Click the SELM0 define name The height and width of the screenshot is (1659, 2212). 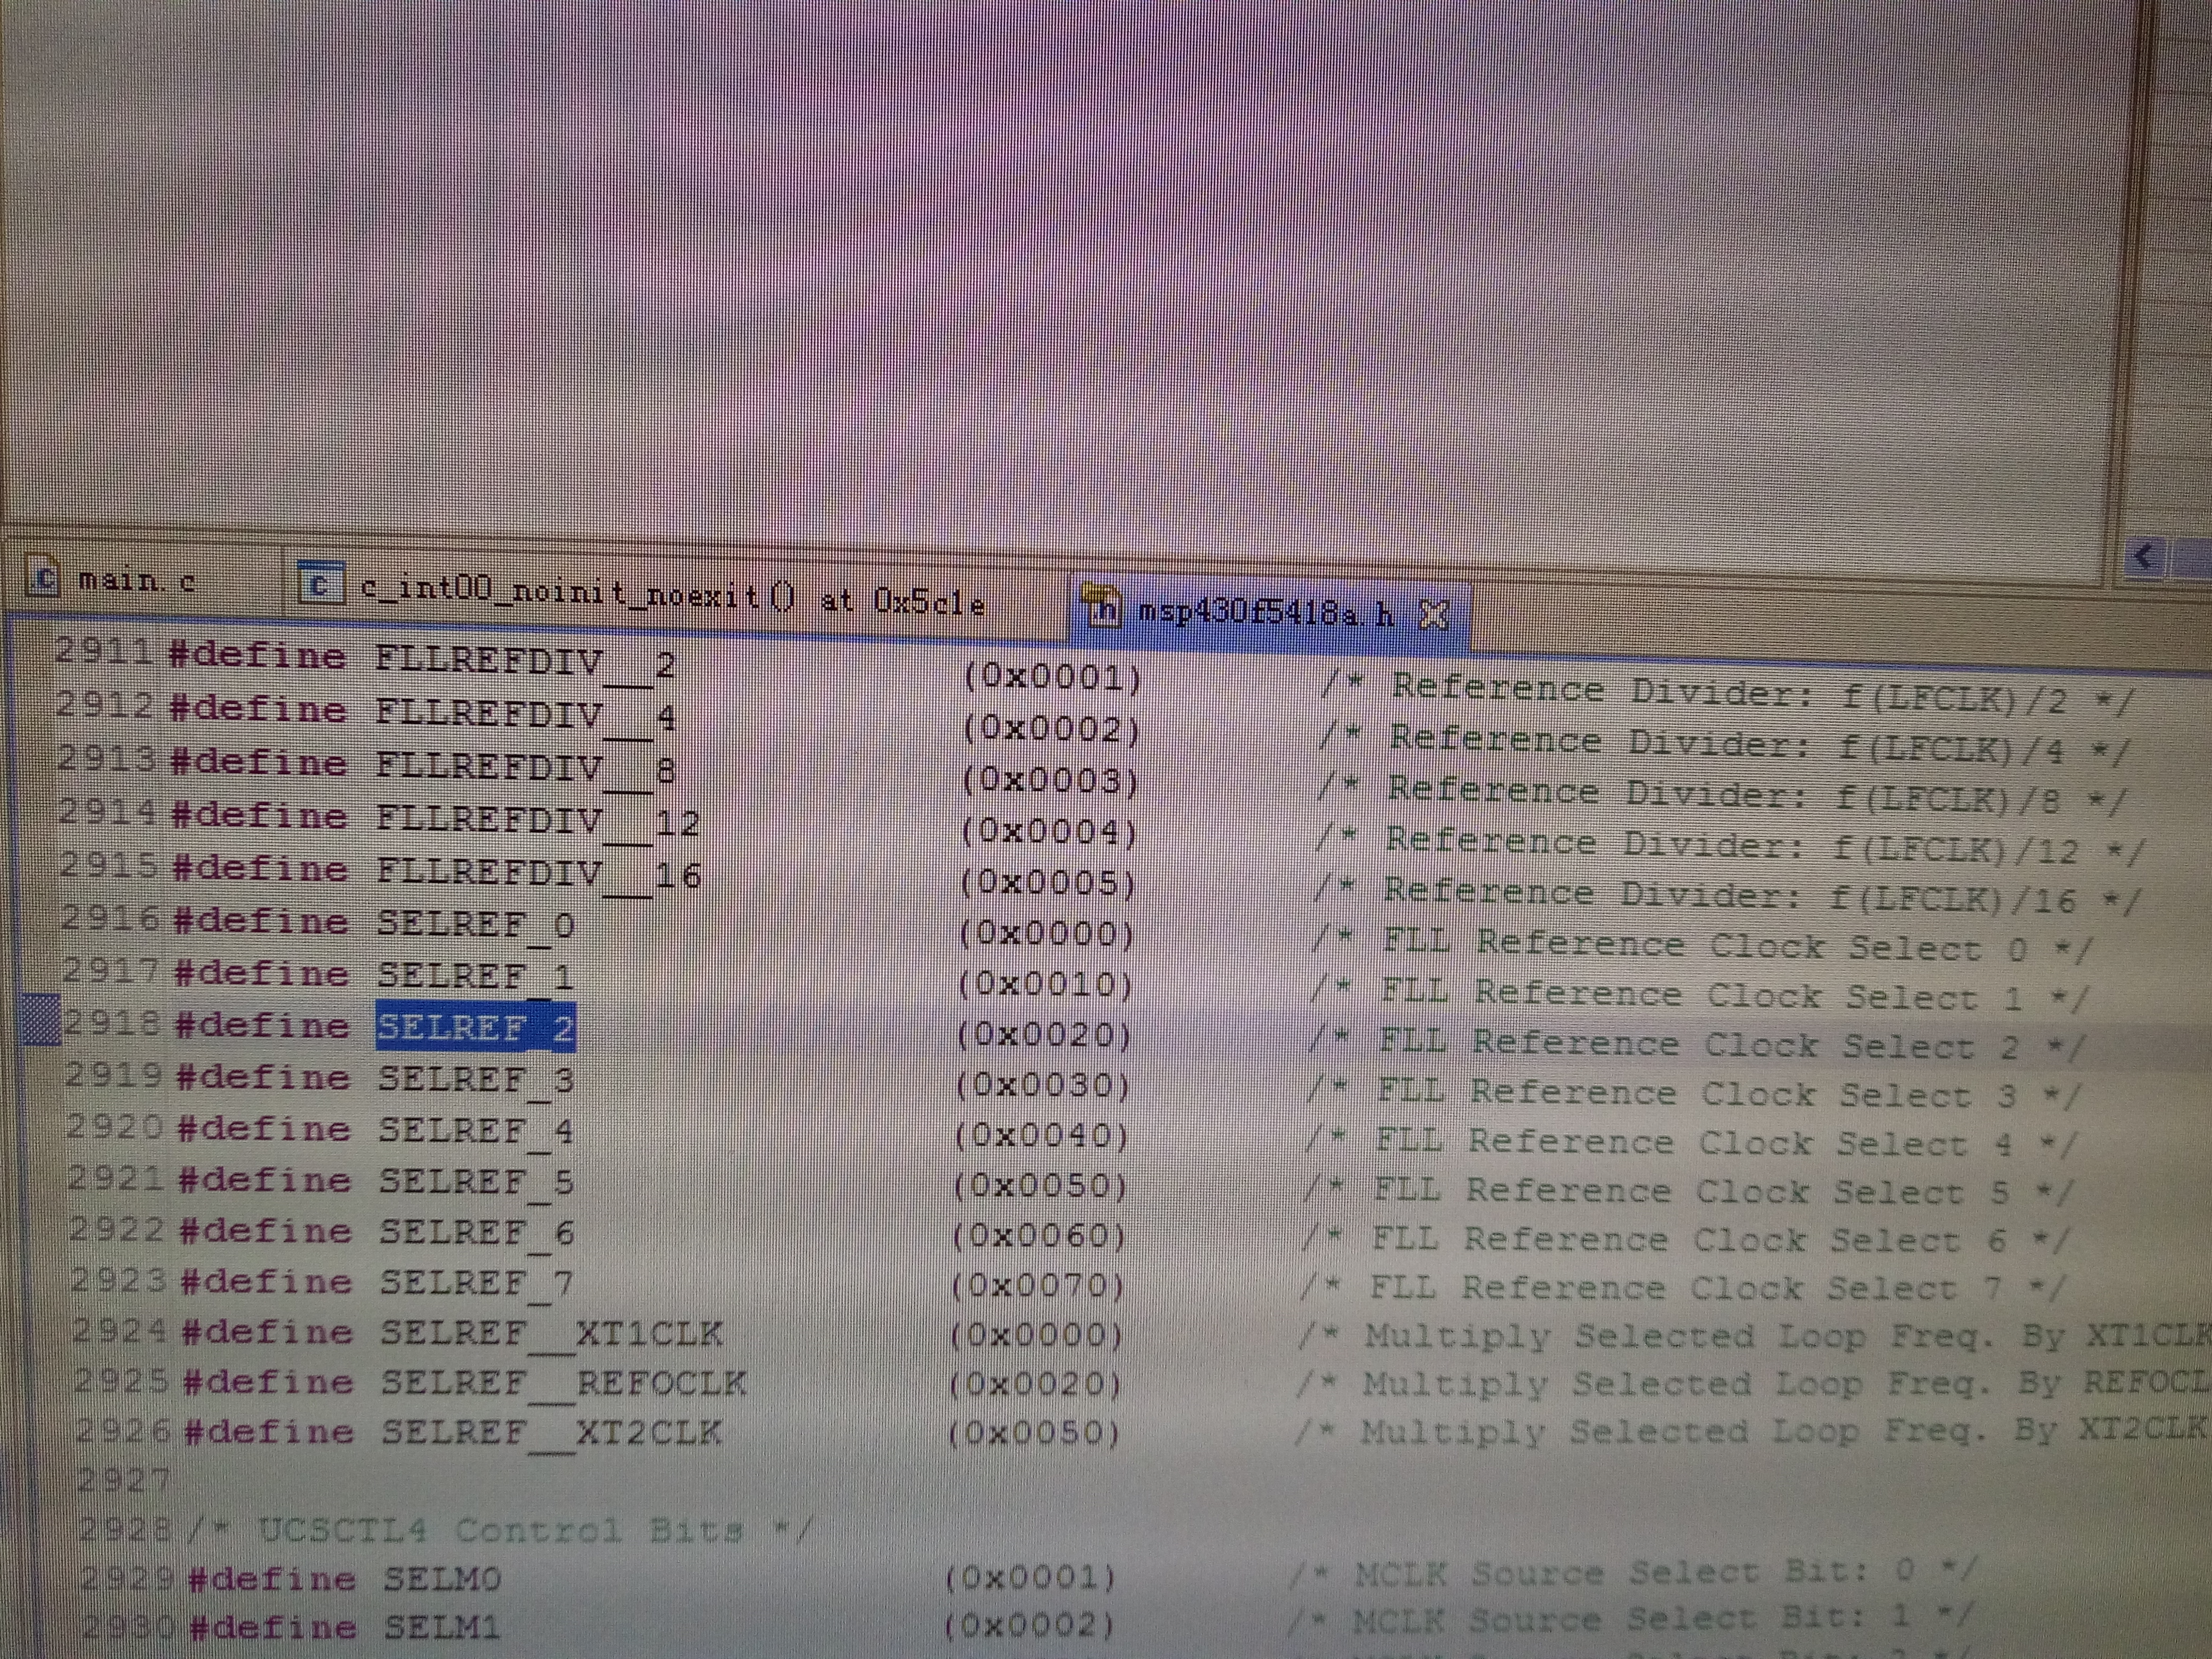coord(442,1579)
